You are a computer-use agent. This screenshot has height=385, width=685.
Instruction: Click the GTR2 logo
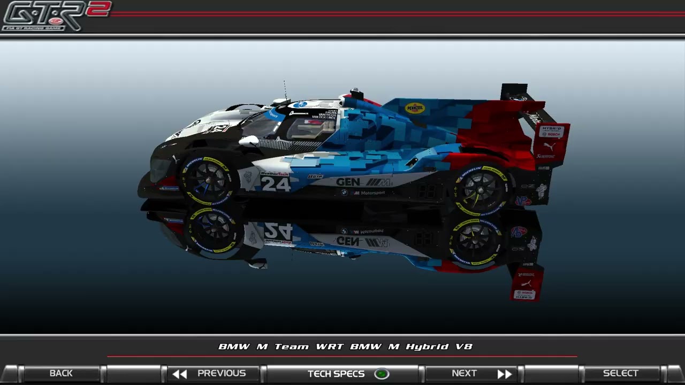(56, 16)
